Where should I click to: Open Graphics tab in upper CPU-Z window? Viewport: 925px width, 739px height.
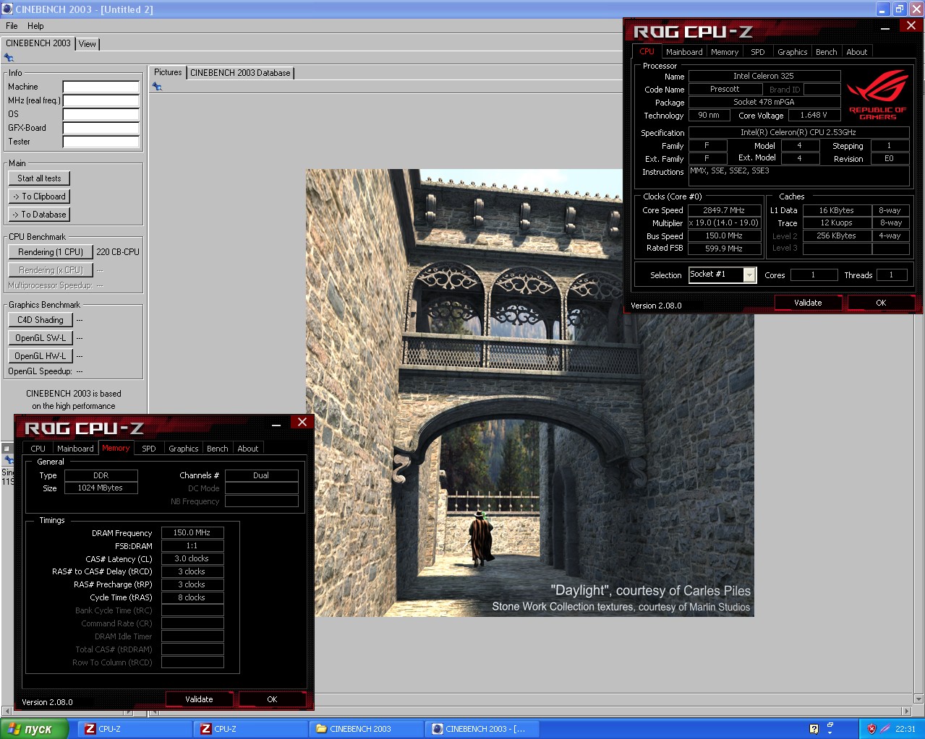(x=793, y=52)
